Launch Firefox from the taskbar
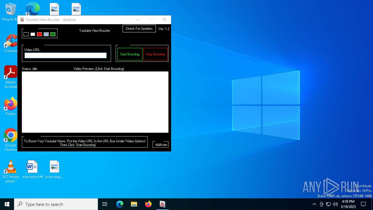Viewport: 373px width, 210px height. tap(148, 204)
